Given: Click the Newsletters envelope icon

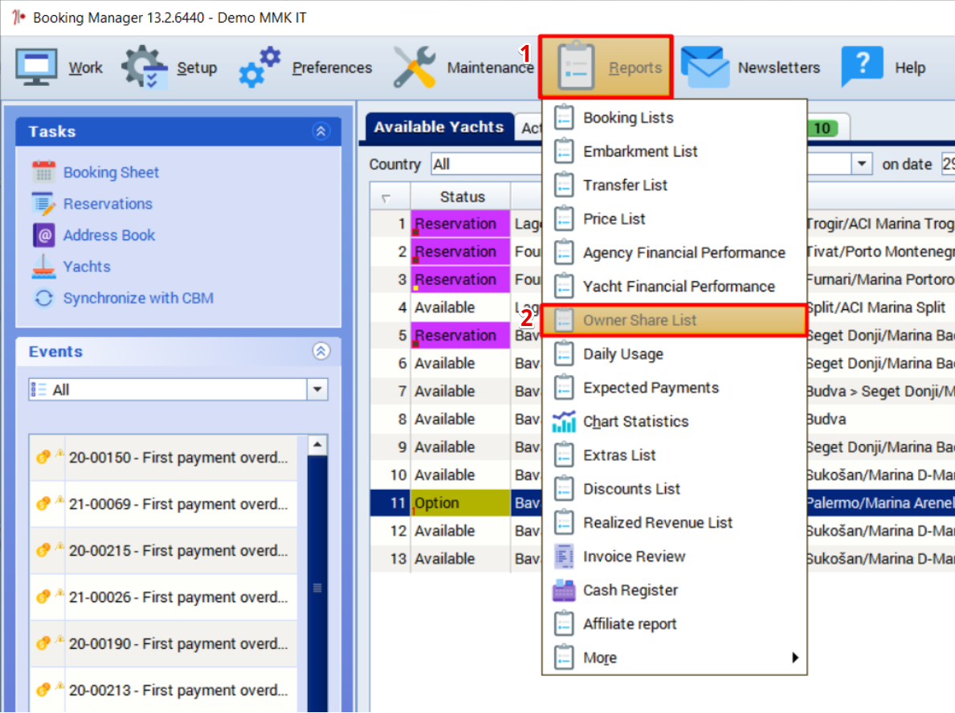Looking at the screenshot, I should 704,67.
